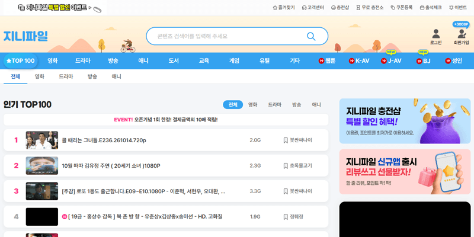Open the 유틸 main menu
This screenshot has width=474, height=237.
[264, 61]
